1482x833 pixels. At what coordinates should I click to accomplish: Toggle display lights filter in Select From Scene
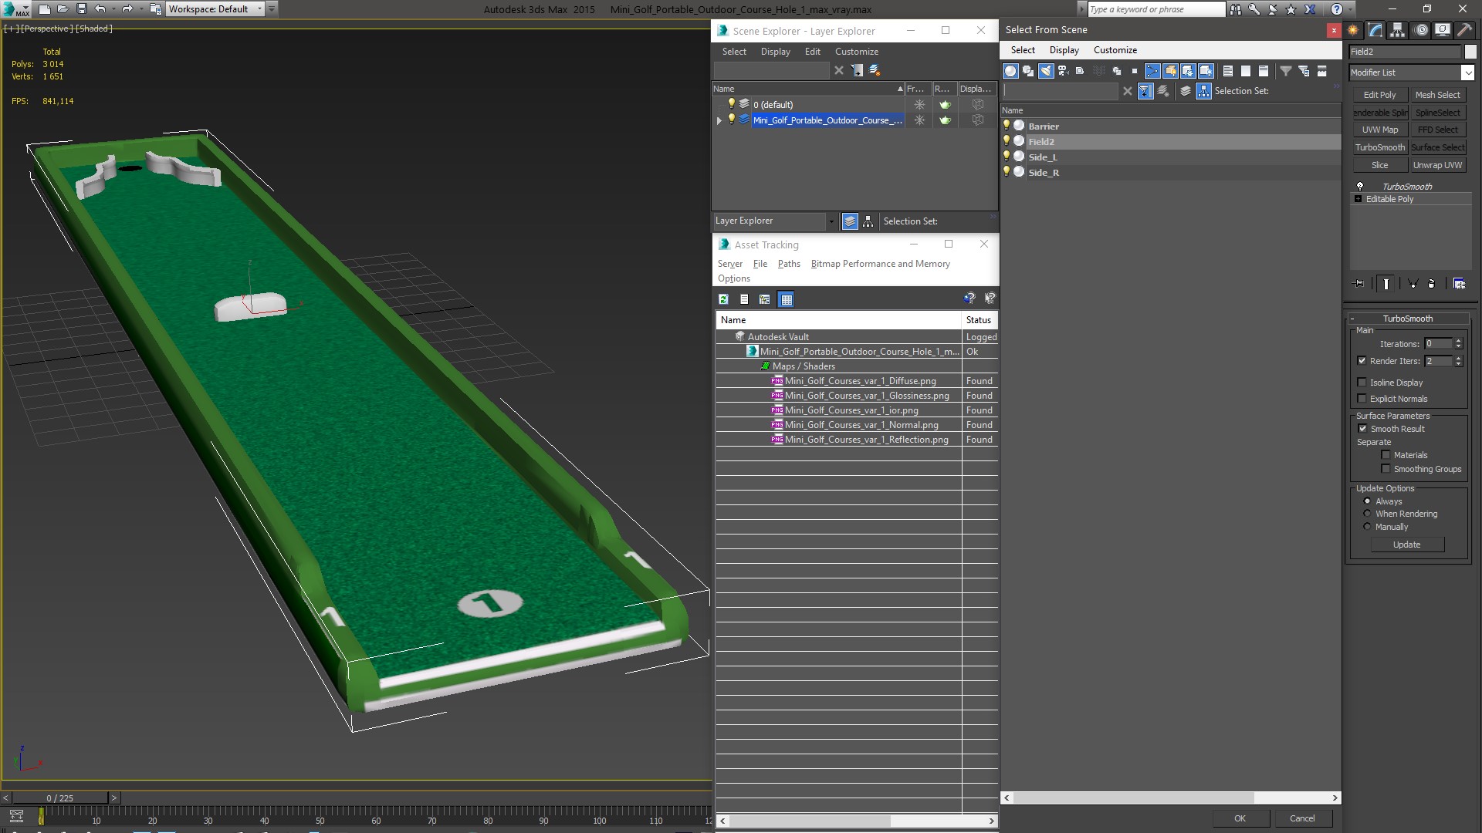coord(1046,71)
